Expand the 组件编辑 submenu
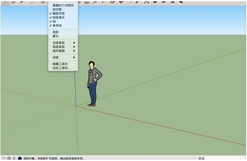The width and height of the screenshot is (247, 161). click(x=63, y=51)
